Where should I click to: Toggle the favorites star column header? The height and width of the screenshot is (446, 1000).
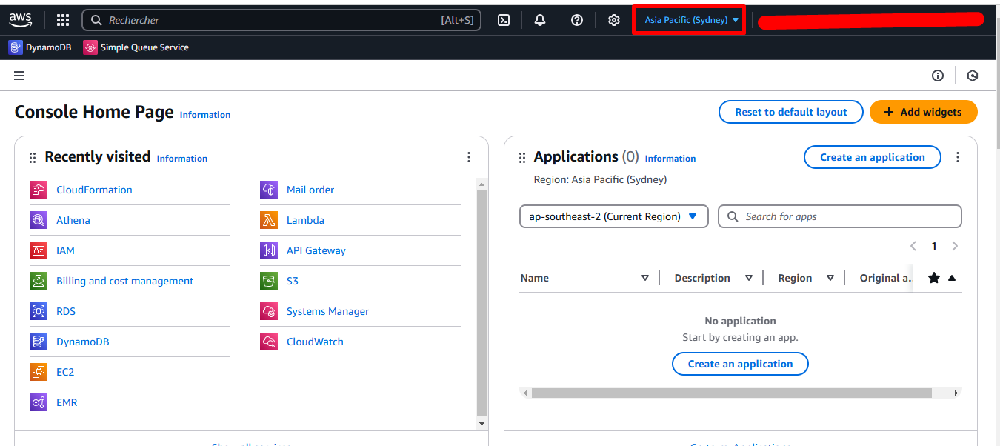point(934,278)
